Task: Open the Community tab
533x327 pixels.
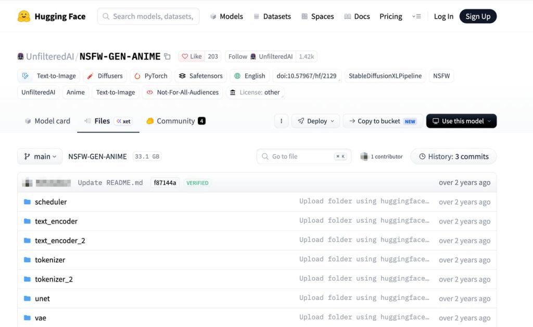Action: [x=176, y=121]
